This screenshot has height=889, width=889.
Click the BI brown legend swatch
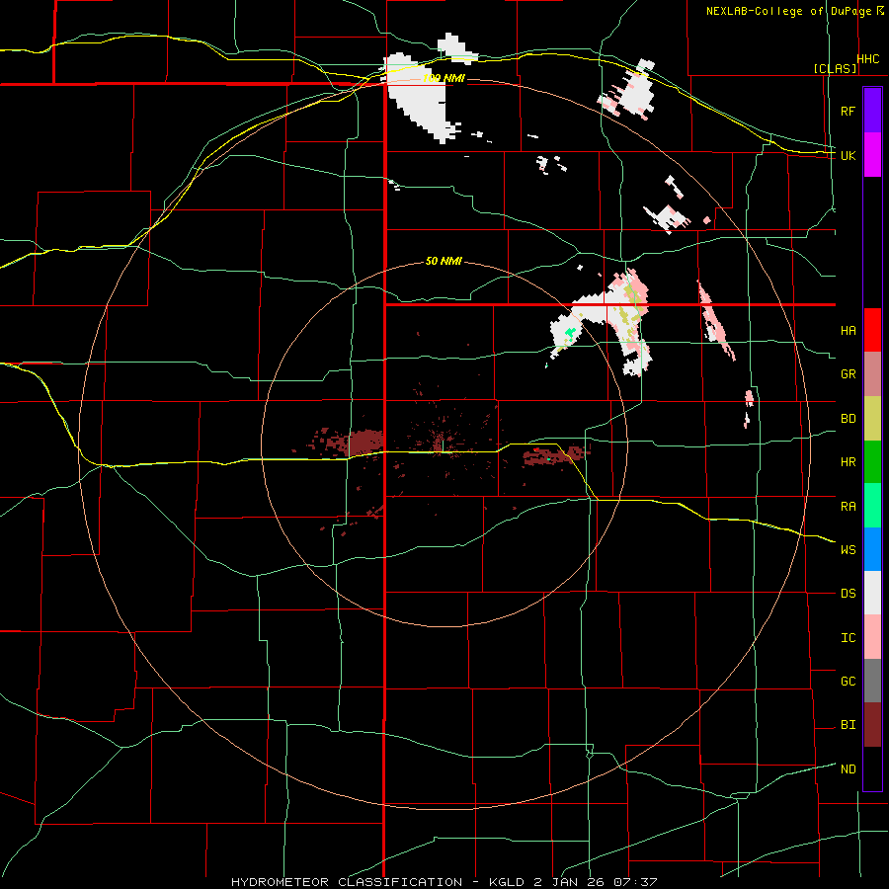(x=872, y=725)
